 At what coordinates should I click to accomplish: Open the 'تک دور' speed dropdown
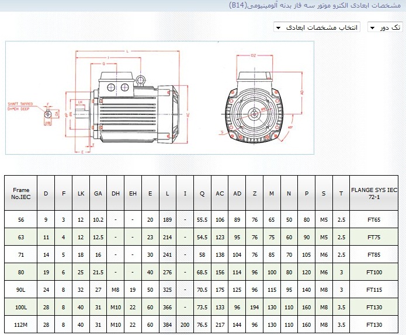[385, 27]
